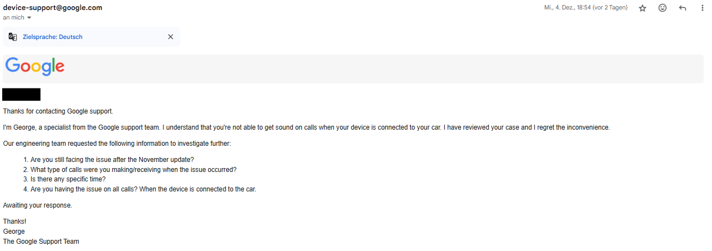Click the timestamp Mi., 4. Dez., 18:54

click(586, 8)
